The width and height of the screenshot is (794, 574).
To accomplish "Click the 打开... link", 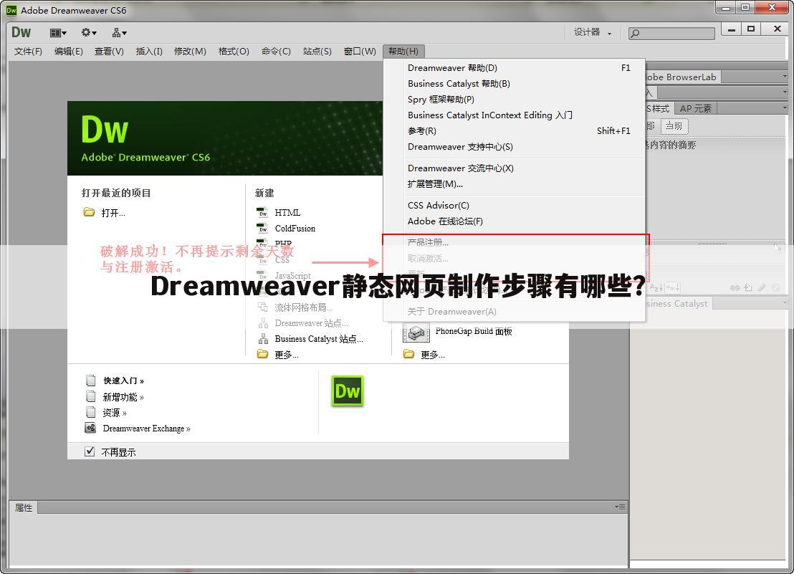I will pos(113,213).
